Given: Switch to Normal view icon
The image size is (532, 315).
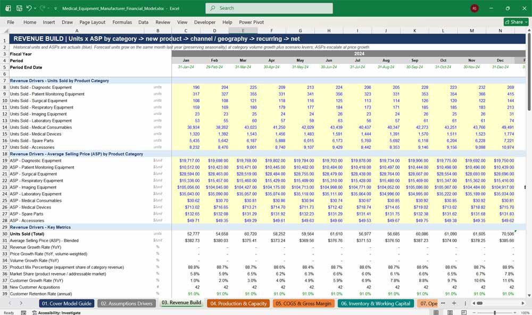Looking at the screenshot, I should (x=436, y=312).
